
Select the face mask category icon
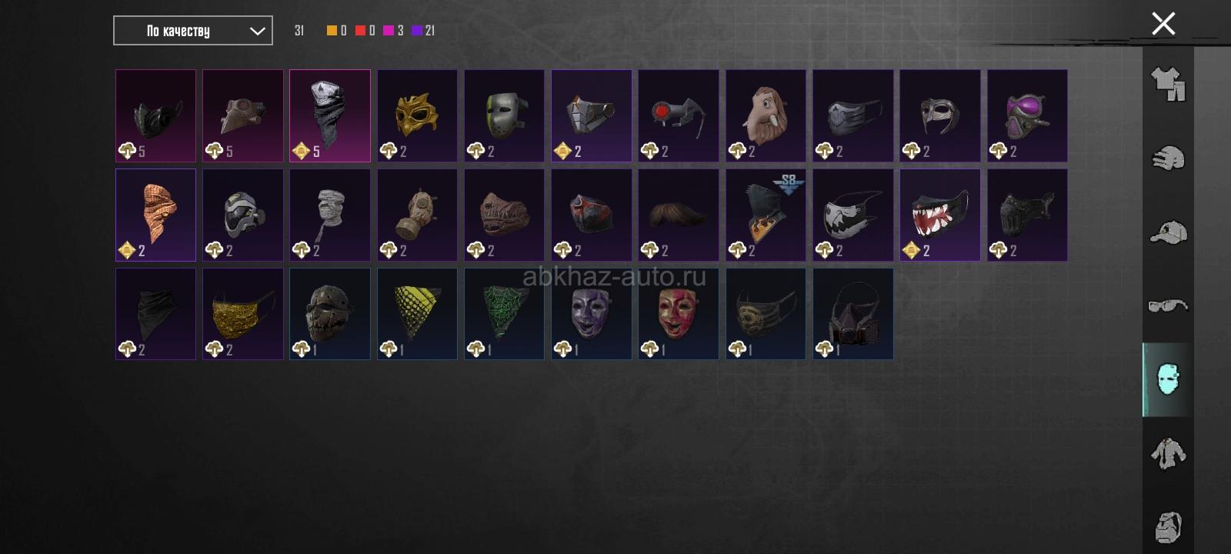coord(1168,379)
